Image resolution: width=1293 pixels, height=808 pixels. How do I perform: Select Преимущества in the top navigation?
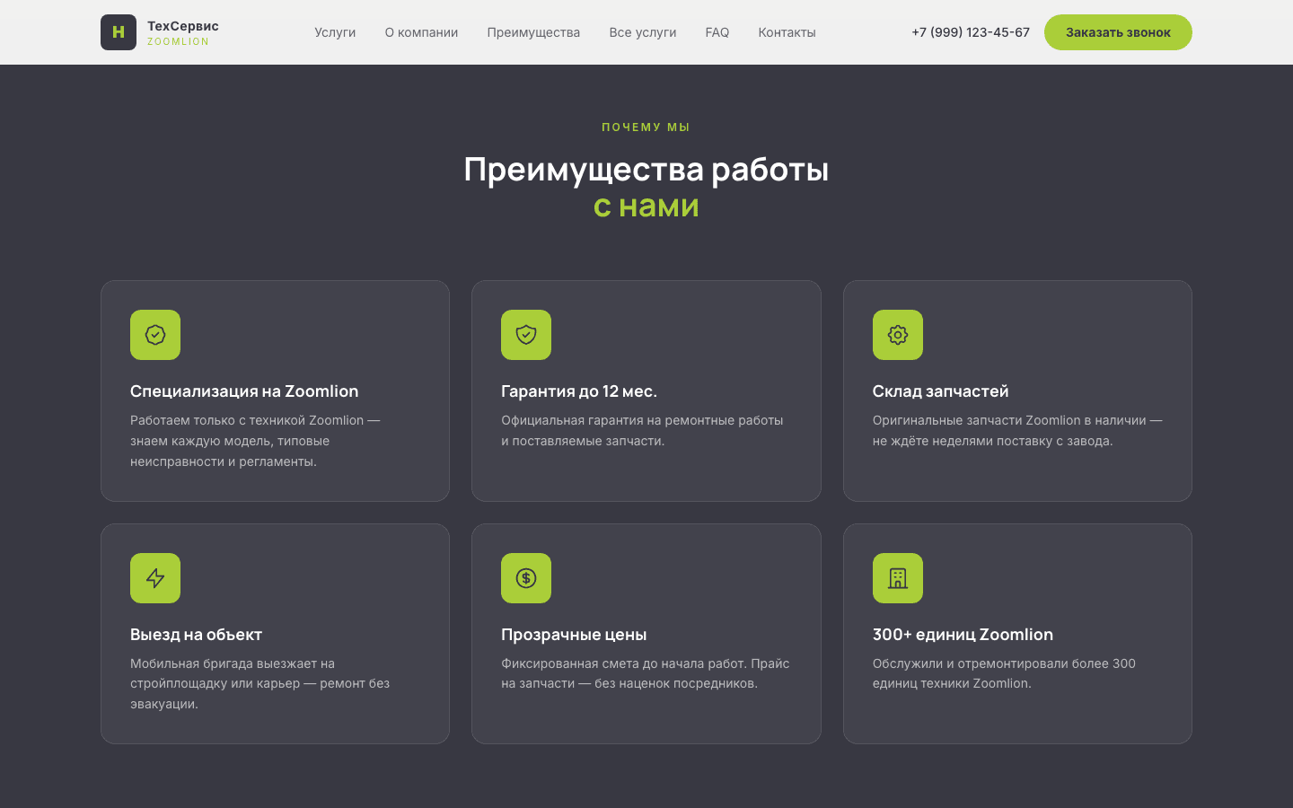pos(533,32)
